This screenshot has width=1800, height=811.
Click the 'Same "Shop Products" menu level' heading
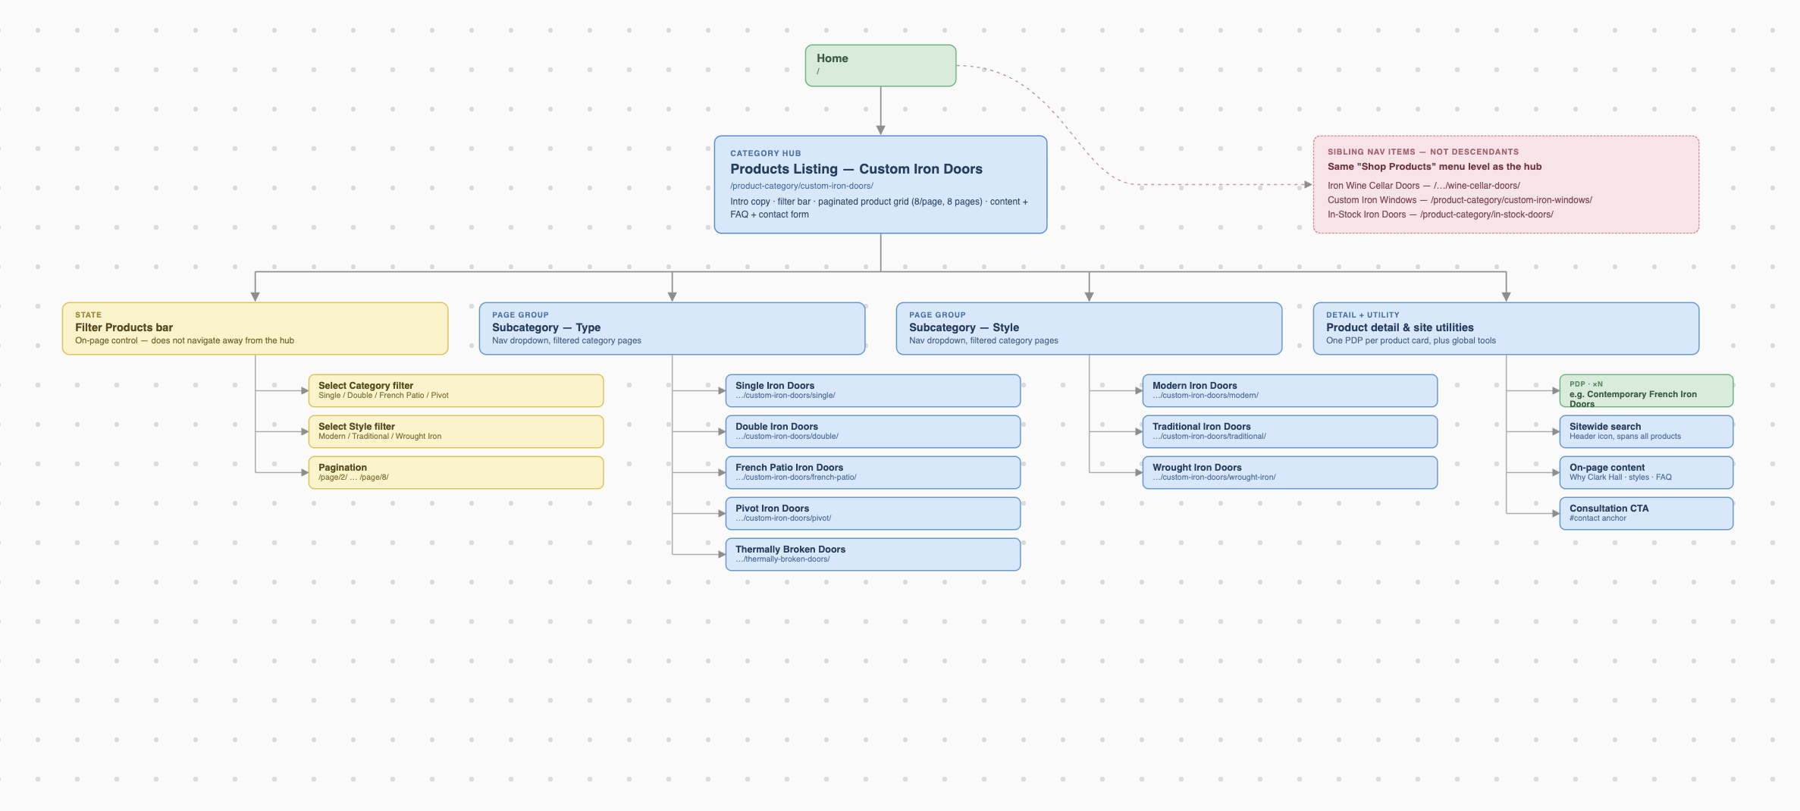(x=1435, y=167)
